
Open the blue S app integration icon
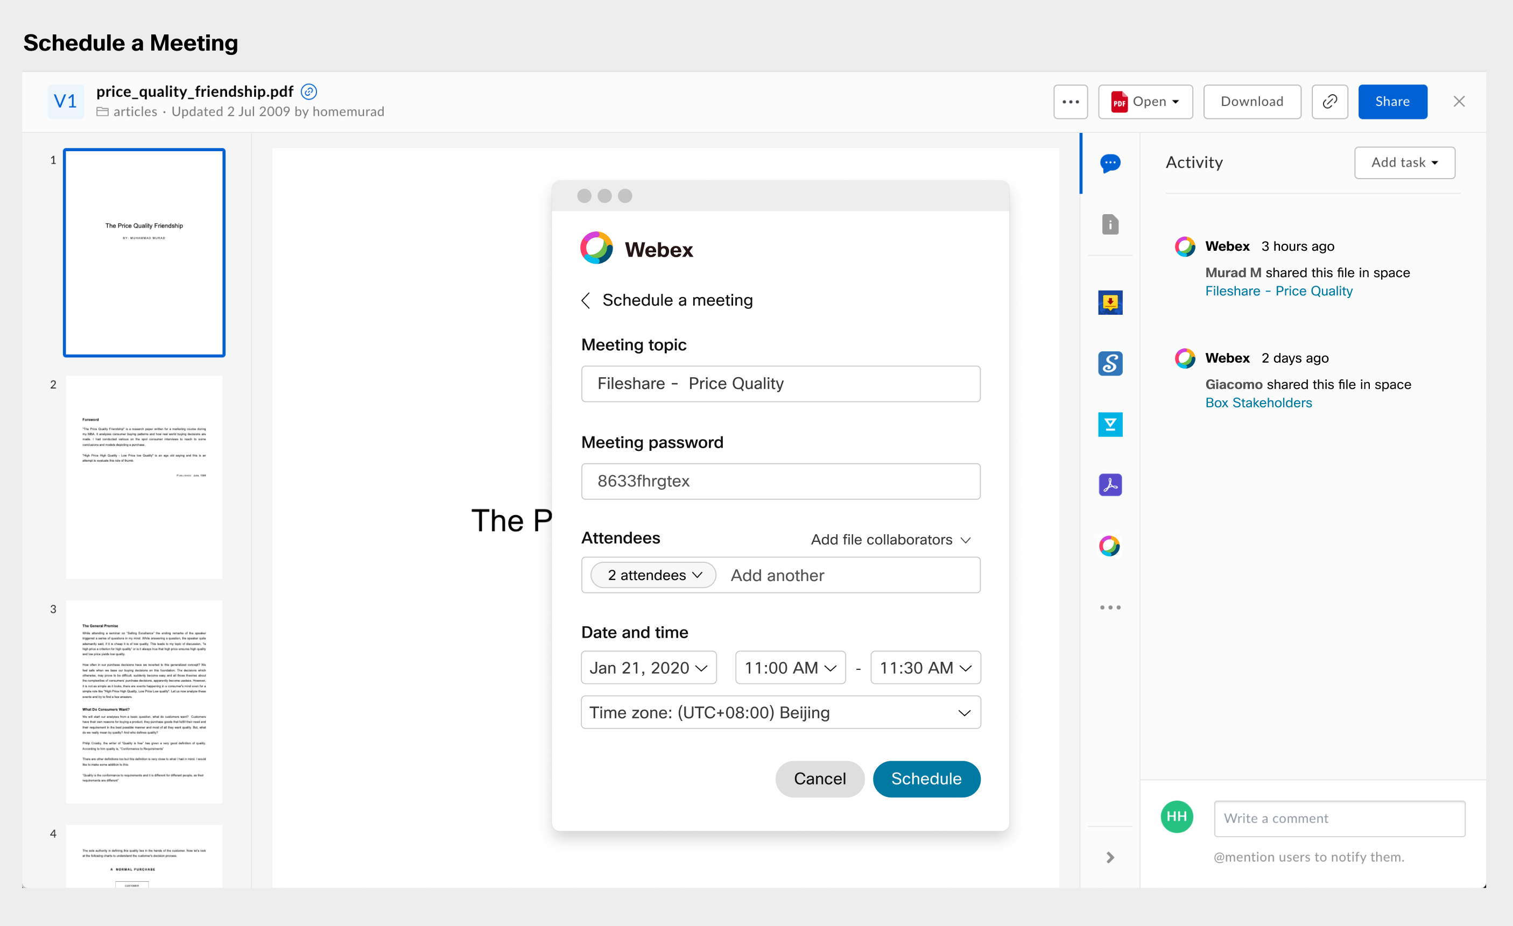(1110, 363)
